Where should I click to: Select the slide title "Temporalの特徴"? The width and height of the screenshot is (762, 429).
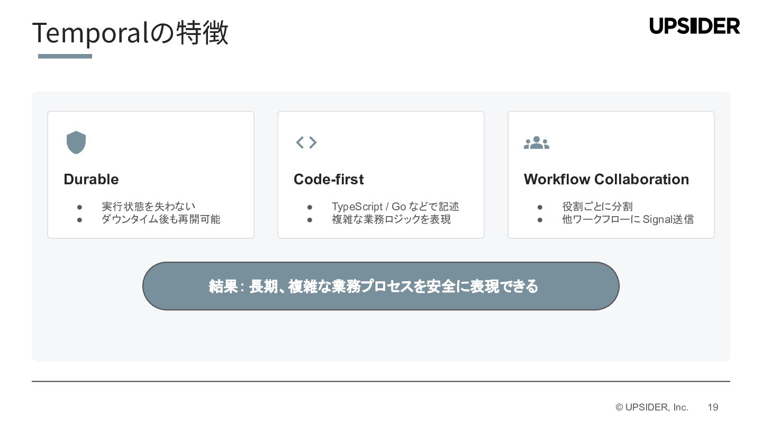tap(130, 33)
